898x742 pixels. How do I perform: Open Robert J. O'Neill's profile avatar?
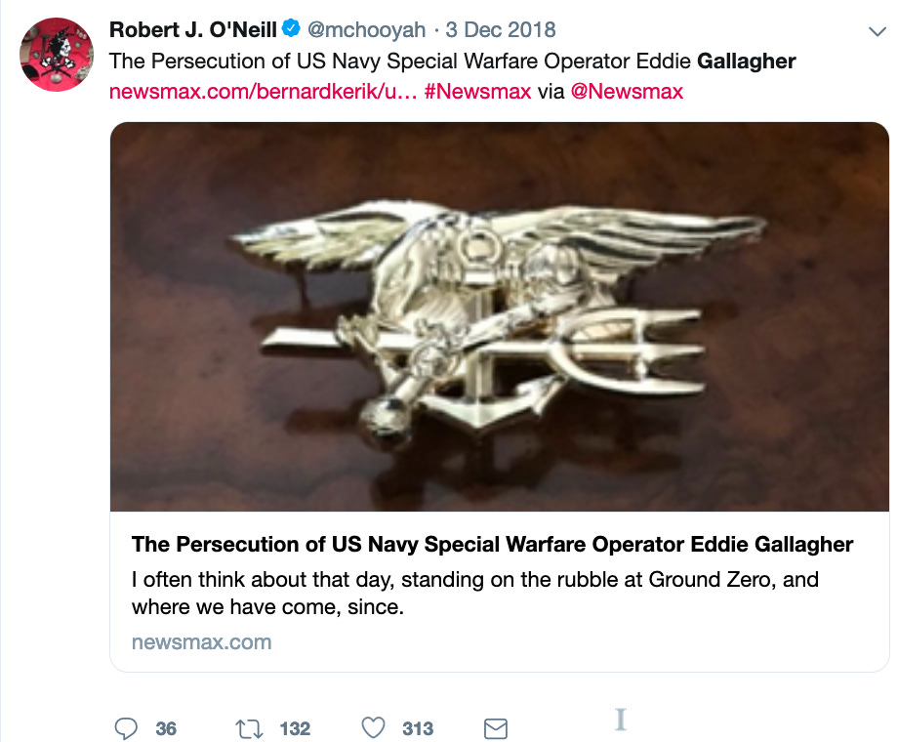click(x=57, y=55)
